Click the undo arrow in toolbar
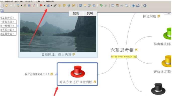The image size is (172, 96). tap(7, 5)
